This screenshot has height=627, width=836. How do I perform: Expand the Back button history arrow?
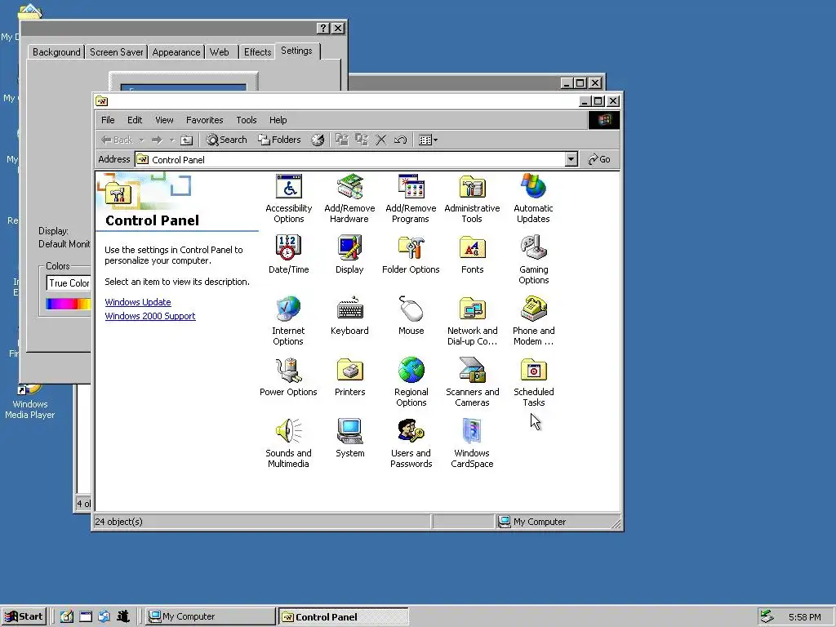pos(141,140)
